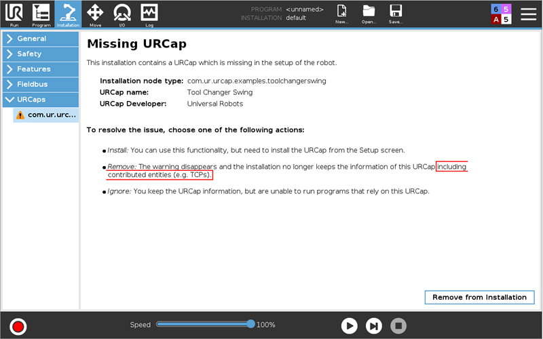This screenshot has height=339, width=543.
Task: Select the Installation tab
Action: [68, 14]
